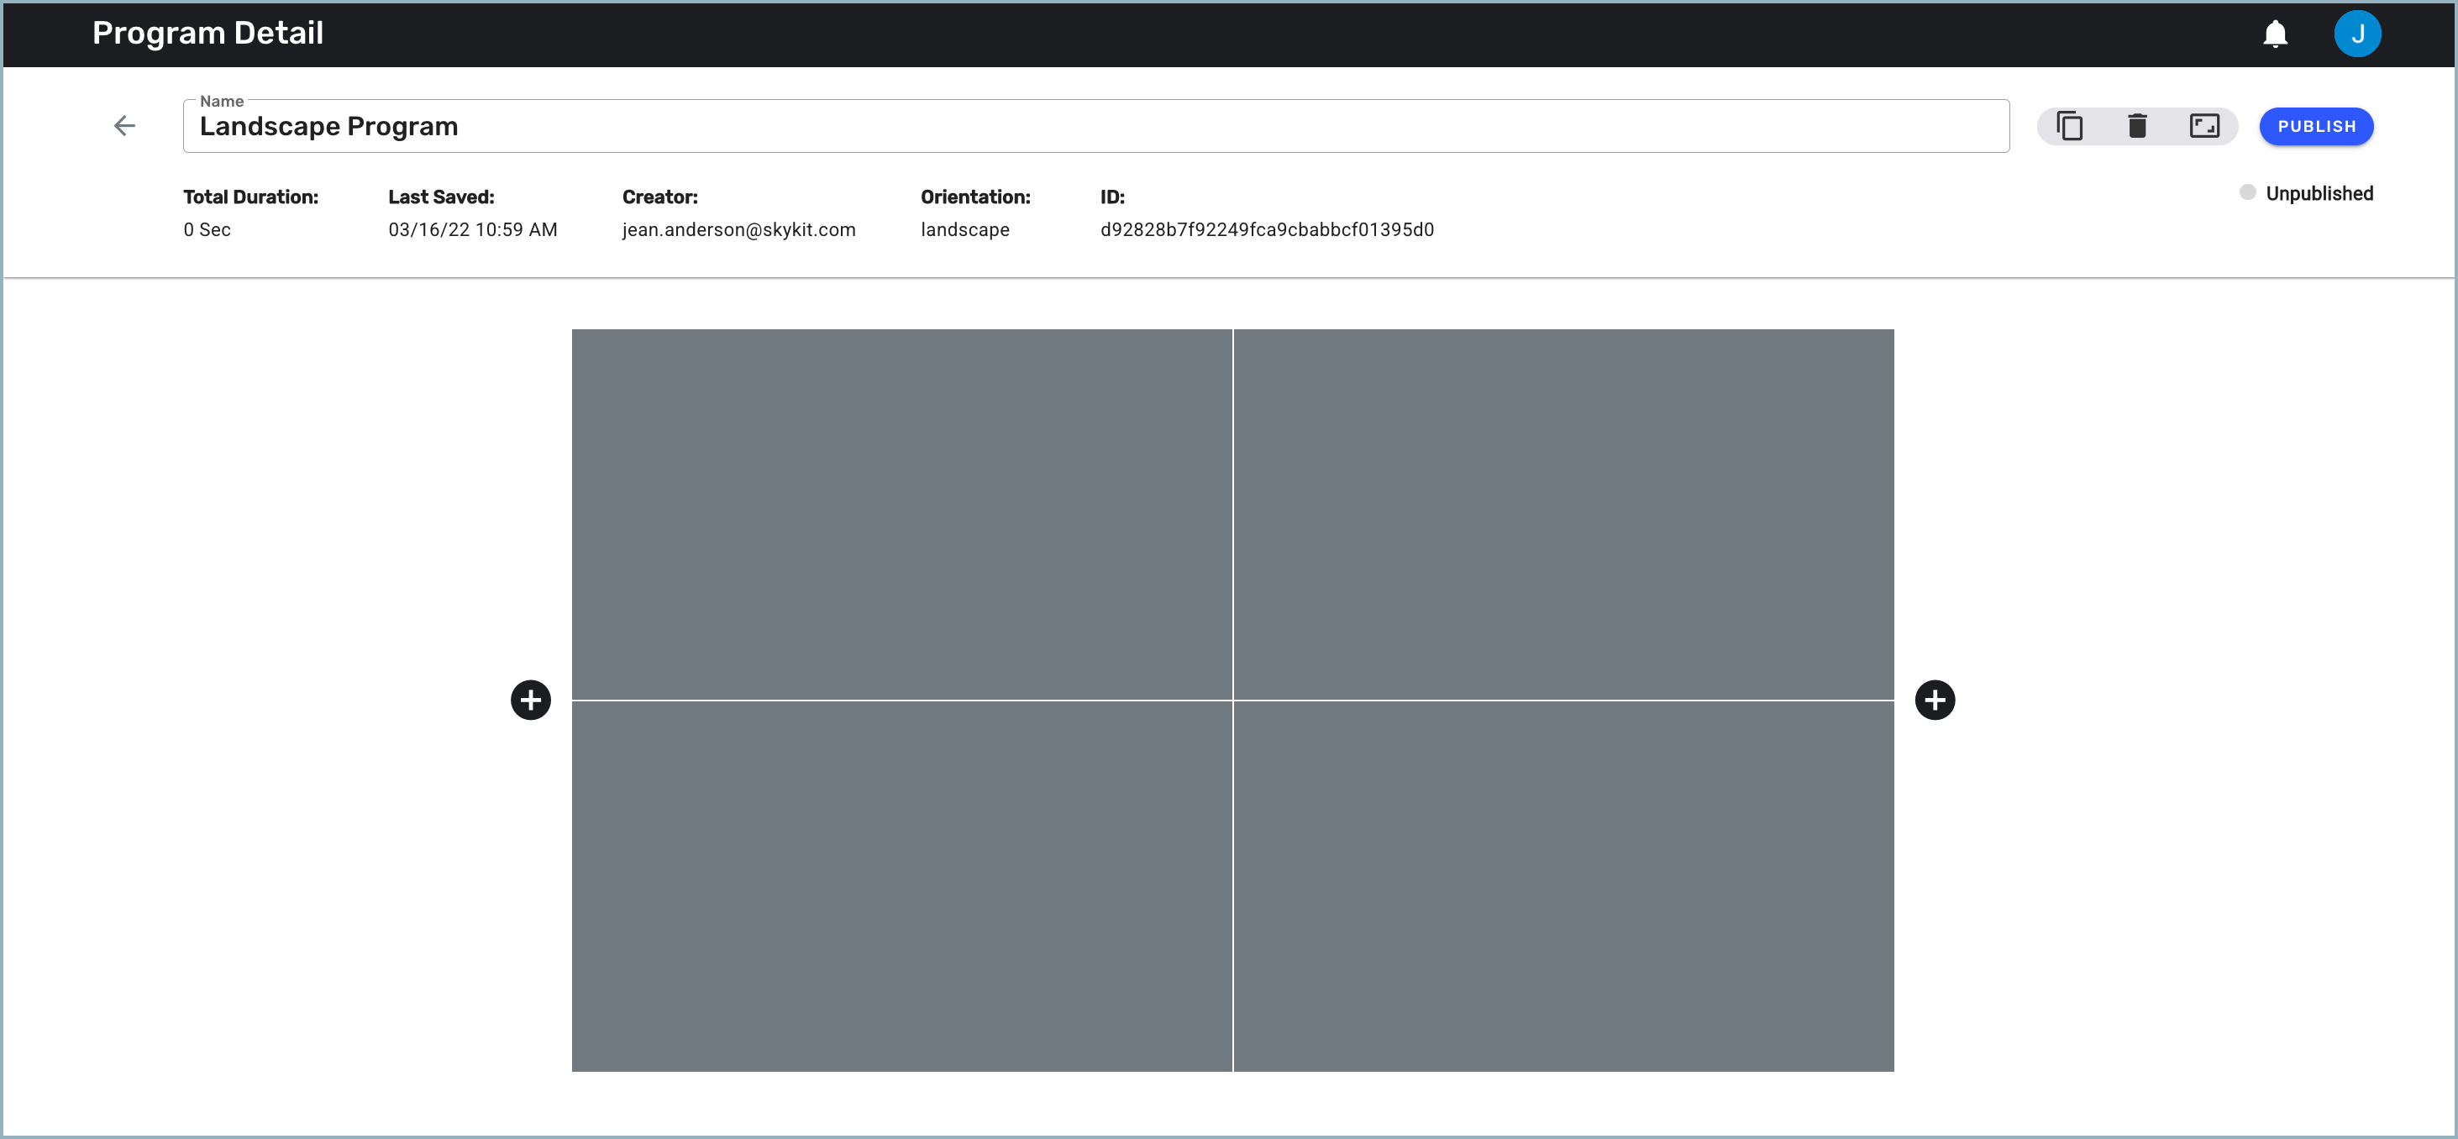Screen dimensions: 2458x1139
Task: Click the back navigation arrow
Action: point(125,125)
